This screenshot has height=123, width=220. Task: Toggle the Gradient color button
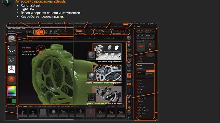(x=10, y=97)
